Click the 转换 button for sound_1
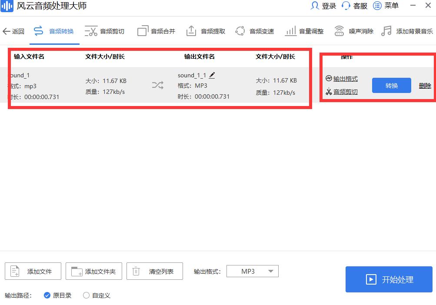The height and width of the screenshot is (305, 436). pos(391,86)
